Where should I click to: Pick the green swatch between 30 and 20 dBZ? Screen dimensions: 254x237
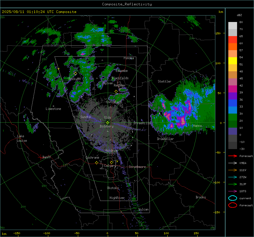[x=233, y=117]
